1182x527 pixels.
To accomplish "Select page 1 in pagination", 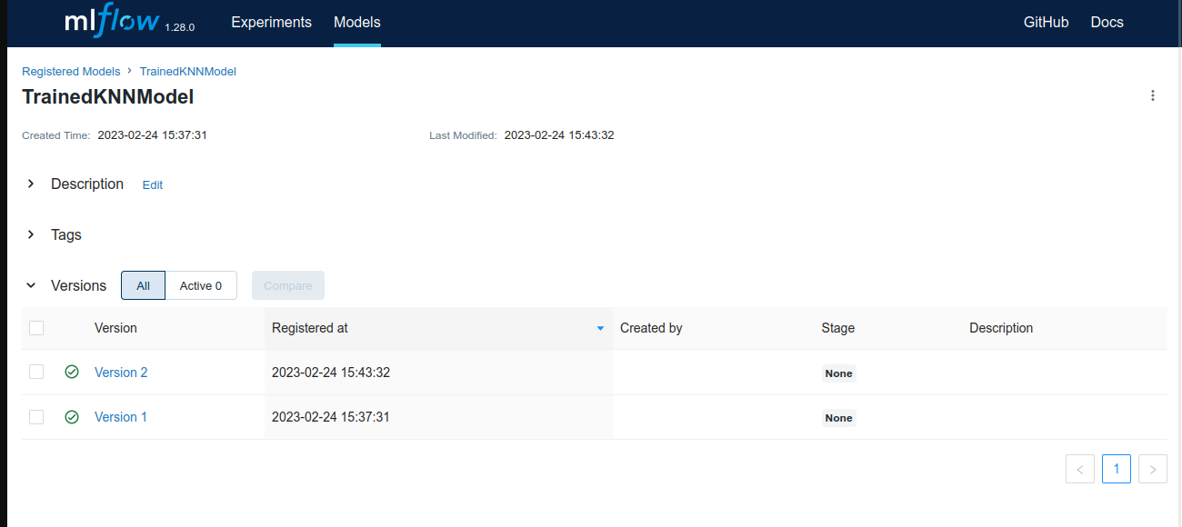I will point(1116,469).
